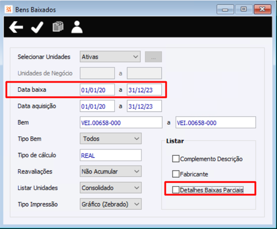Click the documents copy icon
The width and height of the screenshot is (277, 229).
(58, 27)
